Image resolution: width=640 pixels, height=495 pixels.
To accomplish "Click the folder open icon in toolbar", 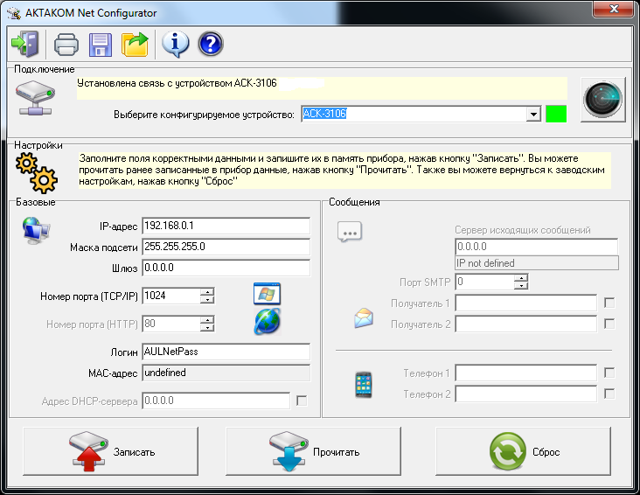I will [x=136, y=43].
